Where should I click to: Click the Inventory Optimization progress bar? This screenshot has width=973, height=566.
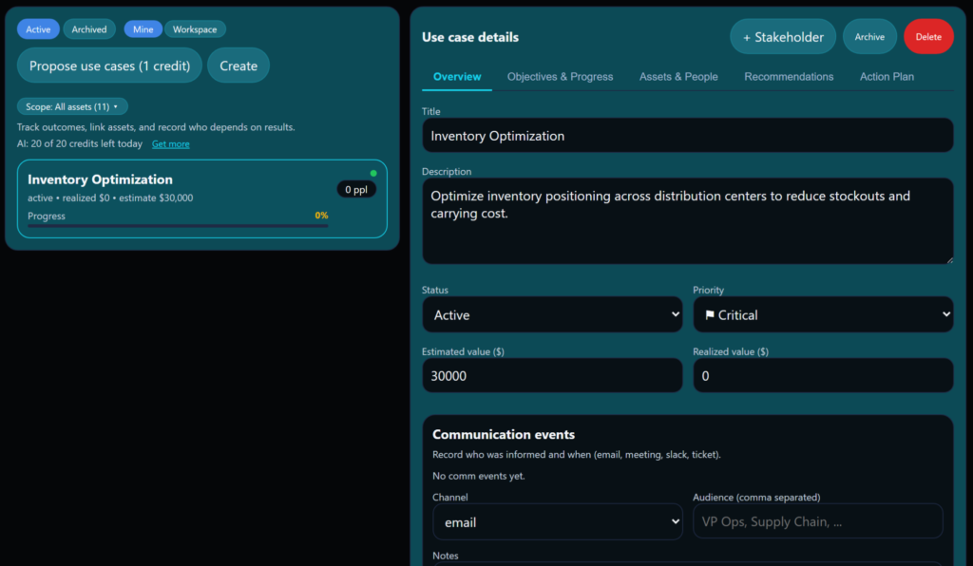coord(178,226)
